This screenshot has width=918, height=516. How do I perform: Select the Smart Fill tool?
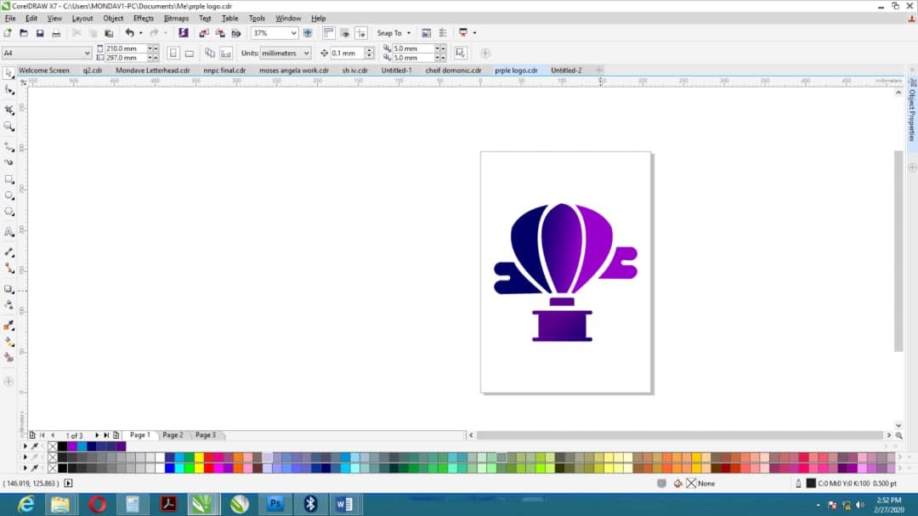[x=8, y=357]
